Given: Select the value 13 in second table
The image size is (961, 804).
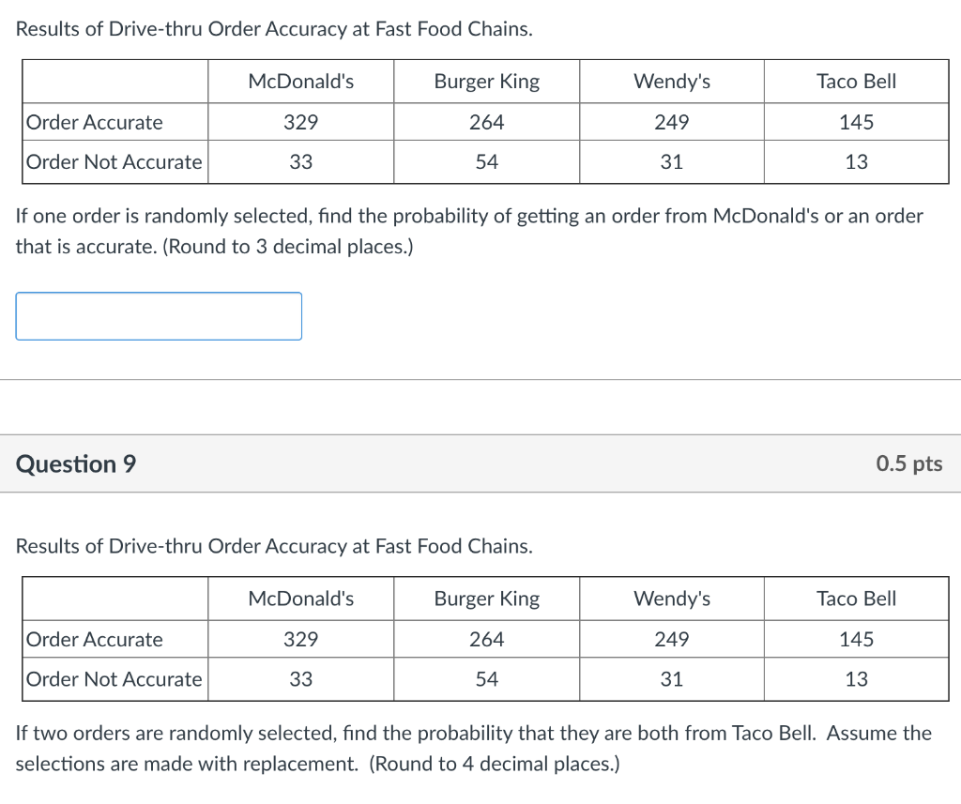Looking at the screenshot, I should pos(856,679).
